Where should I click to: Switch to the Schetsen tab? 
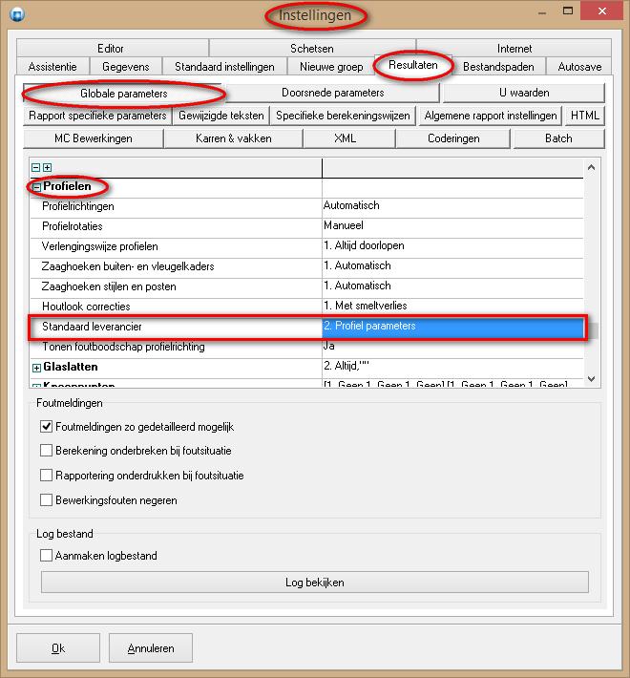click(x=312, y=48)
